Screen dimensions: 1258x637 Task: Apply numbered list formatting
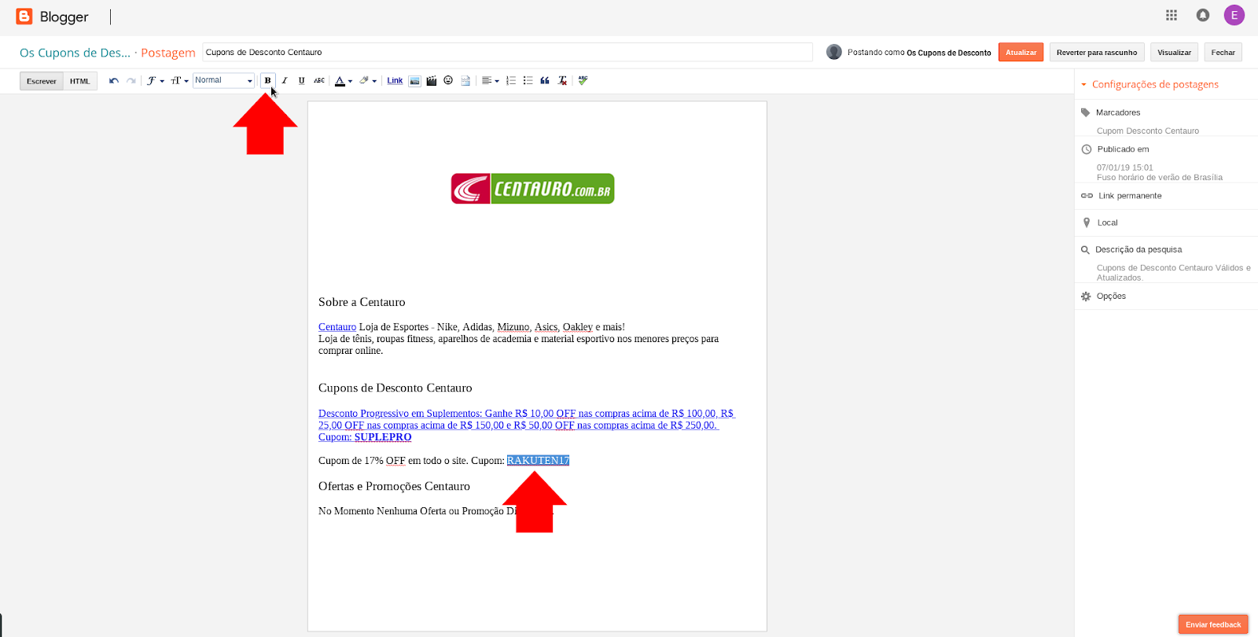(511, 81)
